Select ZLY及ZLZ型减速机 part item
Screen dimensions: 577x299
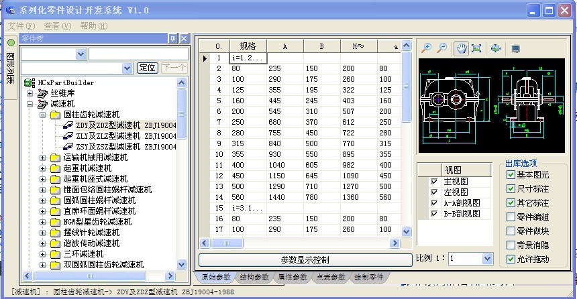[x=107, y=135]
